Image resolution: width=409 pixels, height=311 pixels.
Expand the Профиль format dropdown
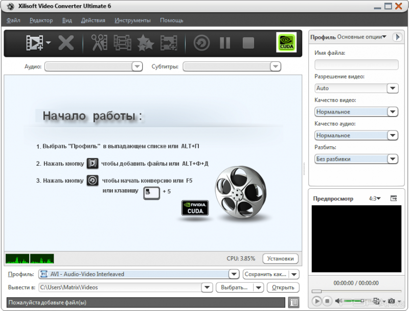tap(234, 274)
